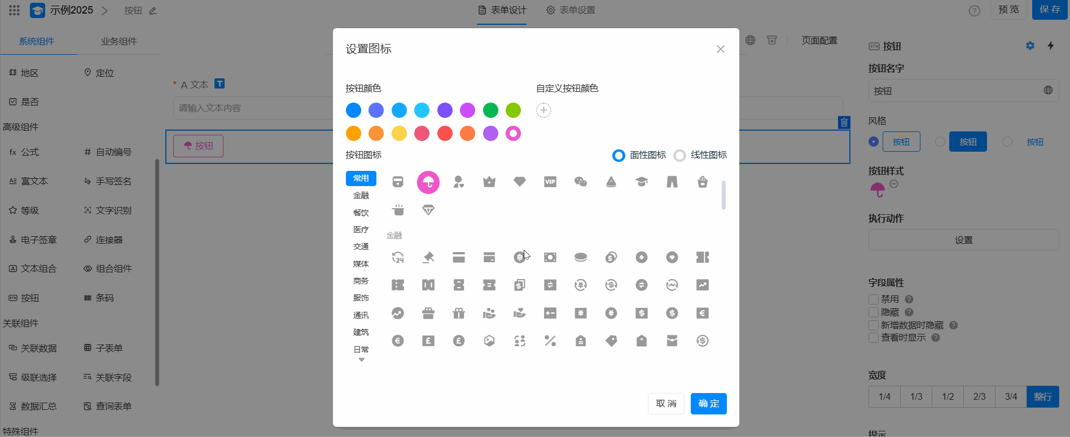Image resolution: width=1070 pixels, height=437 pixels.
Task: Cancel the dialog with 取消
Action: (666, 404)
